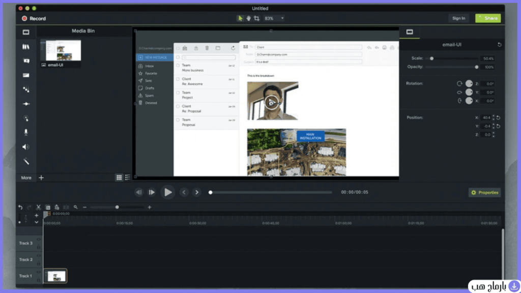This screenshot has width=521, height=293.
Task: Open the Library tab in the sidebar
Action: [26, 47]
